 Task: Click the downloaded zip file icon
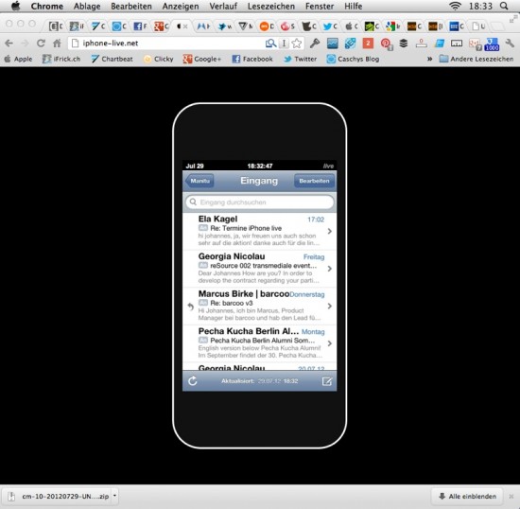[x=11, y=497]
